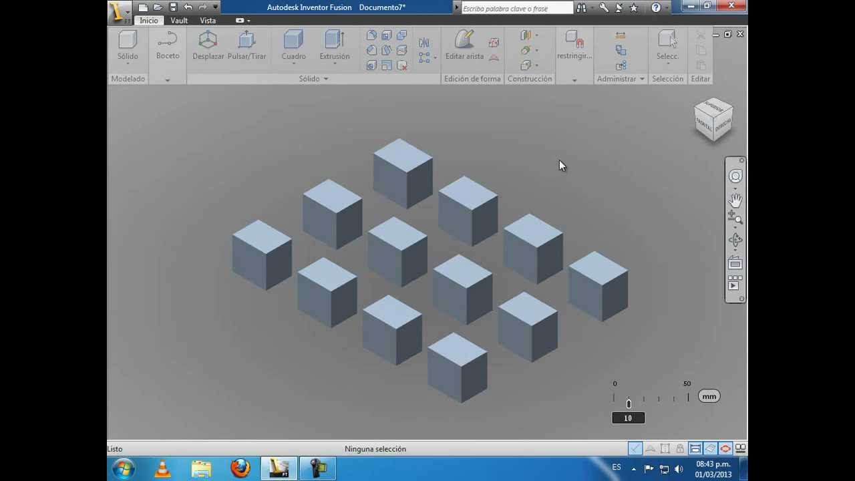
Task: Click the ViewCube SUPERIOR face
Action: pos(714,107)
